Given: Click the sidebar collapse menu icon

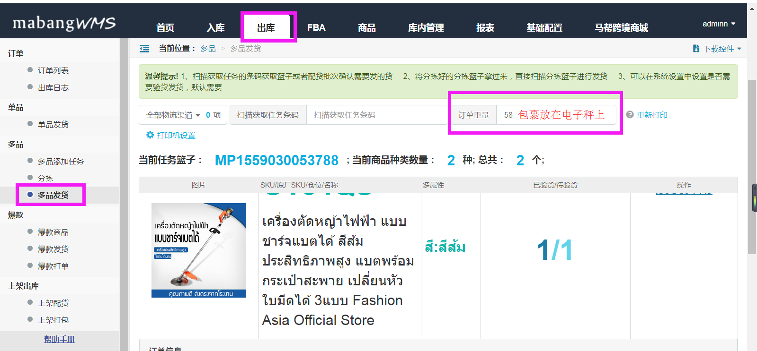Looking at the screenshot, I should point(144,49).
